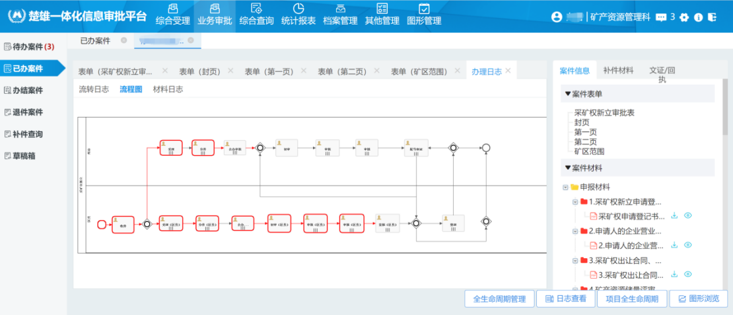The width and height of the screenshot is (733, 315).
Task: Open the messages notification icon
Action: [x=661, y=18]
